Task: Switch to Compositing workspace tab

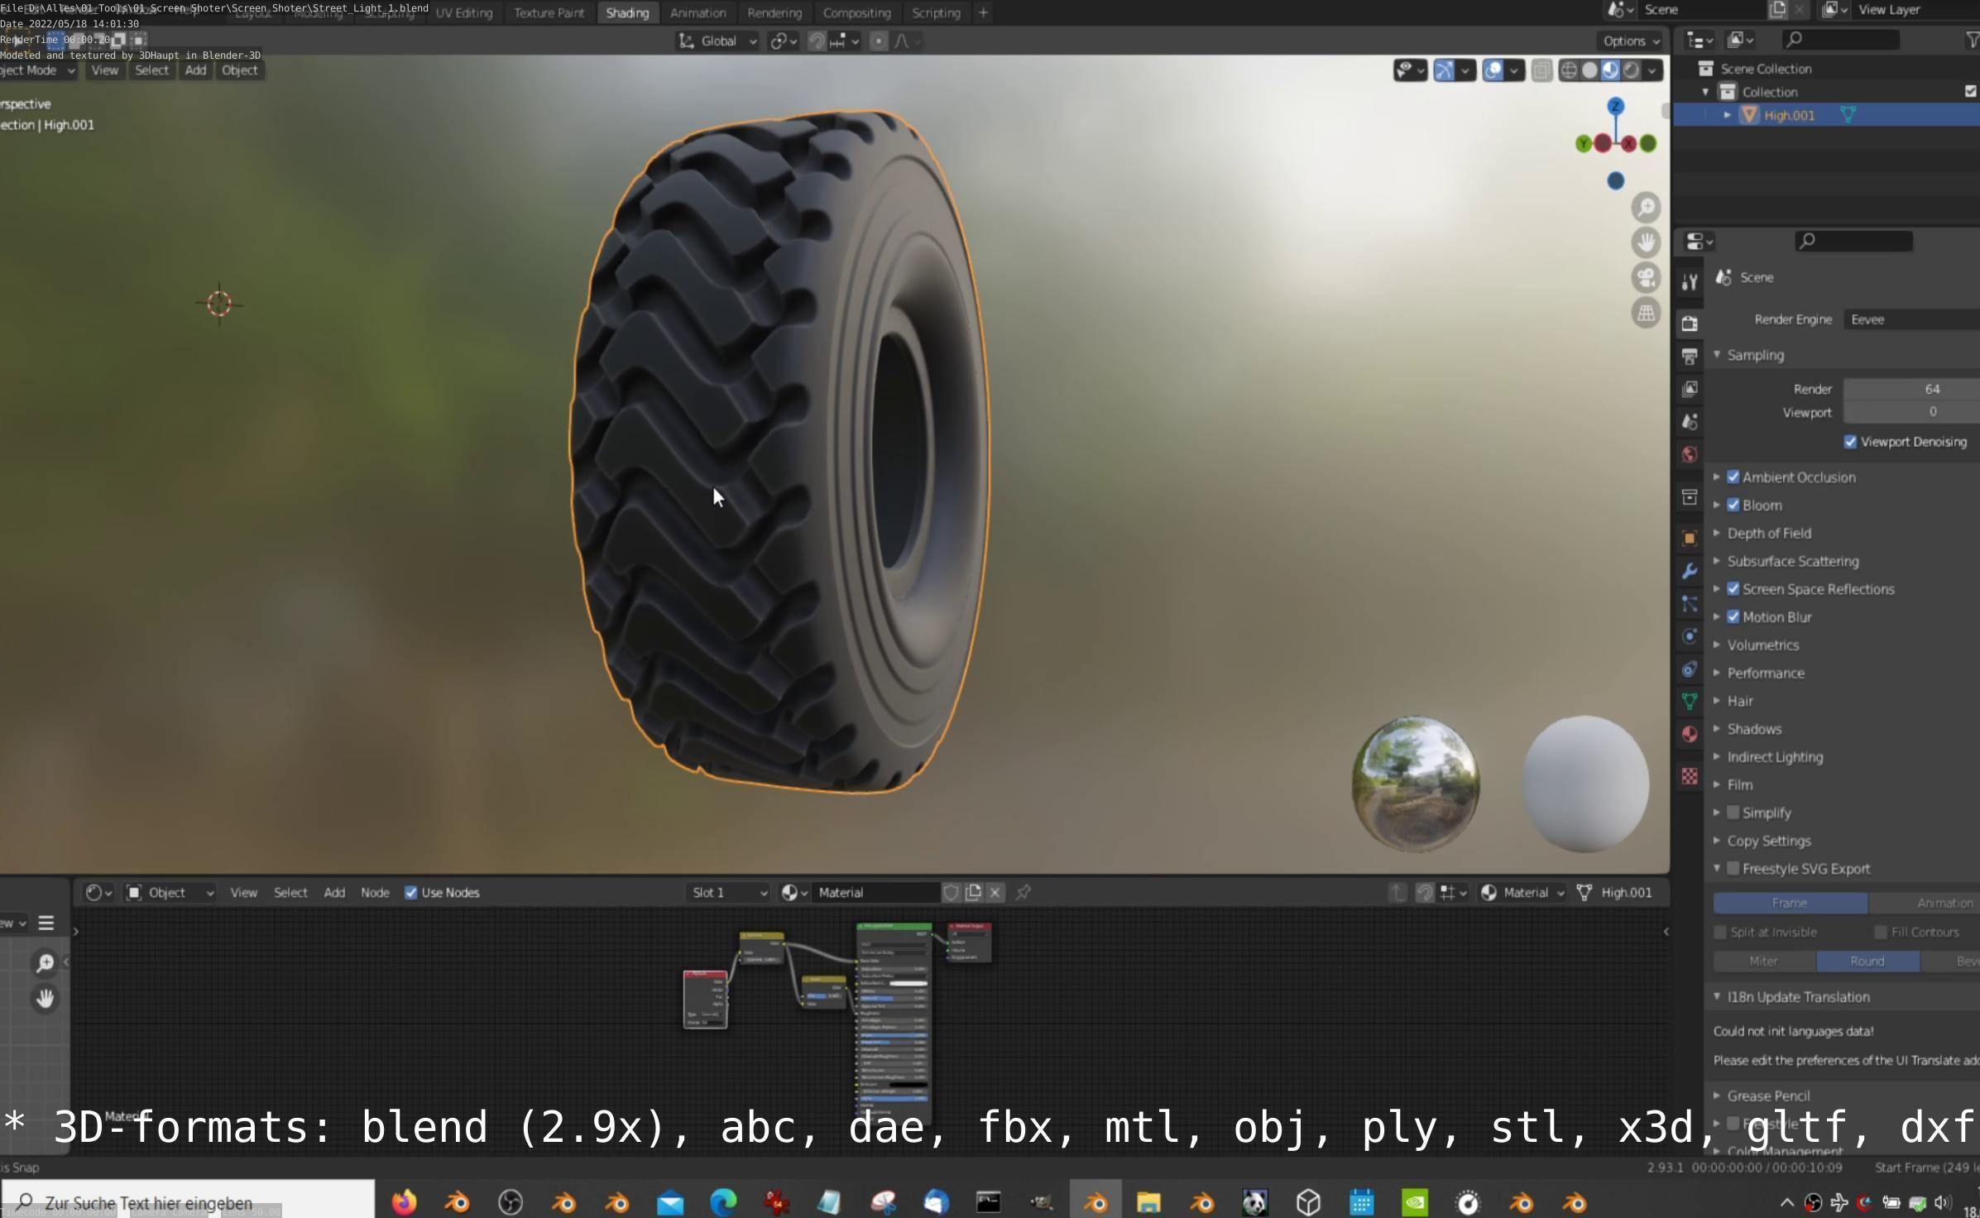Action: 856,12
